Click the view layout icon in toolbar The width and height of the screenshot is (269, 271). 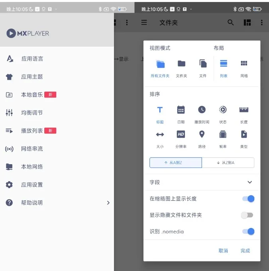click(247, 22)
